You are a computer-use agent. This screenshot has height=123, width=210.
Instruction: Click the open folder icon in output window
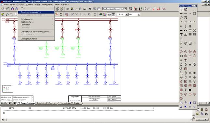(x=198, y=114)
